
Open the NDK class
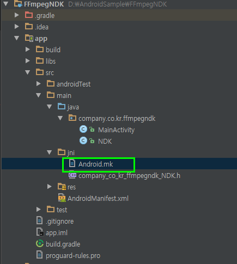pos(105,142)
